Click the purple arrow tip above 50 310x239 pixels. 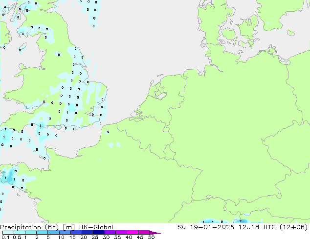tap(155, 233)
